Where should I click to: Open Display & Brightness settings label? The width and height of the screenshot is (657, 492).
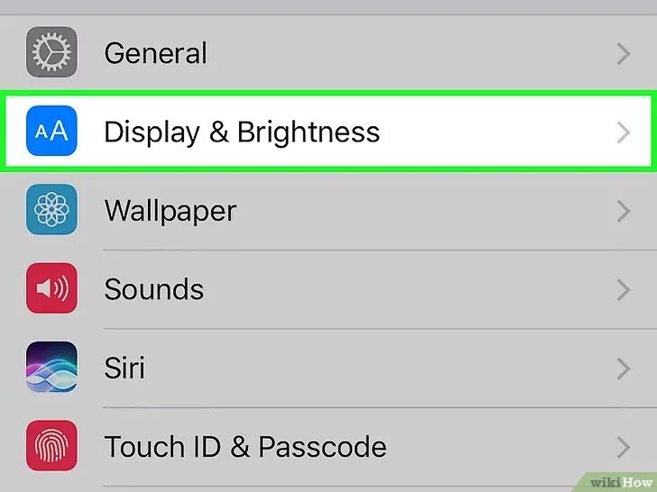[242, 133]
